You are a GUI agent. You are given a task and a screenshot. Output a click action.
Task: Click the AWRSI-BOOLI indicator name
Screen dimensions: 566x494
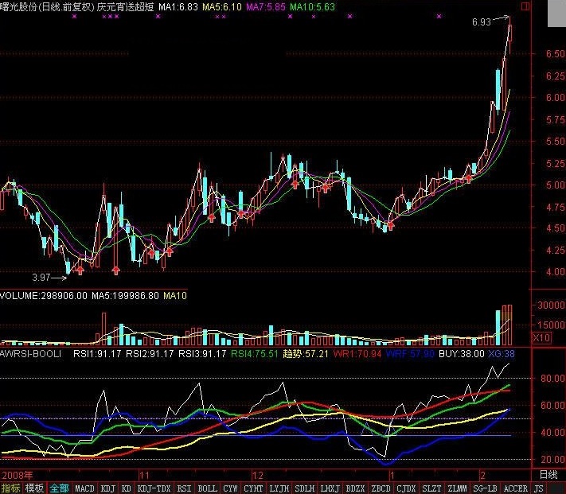[x=31, y=354]
